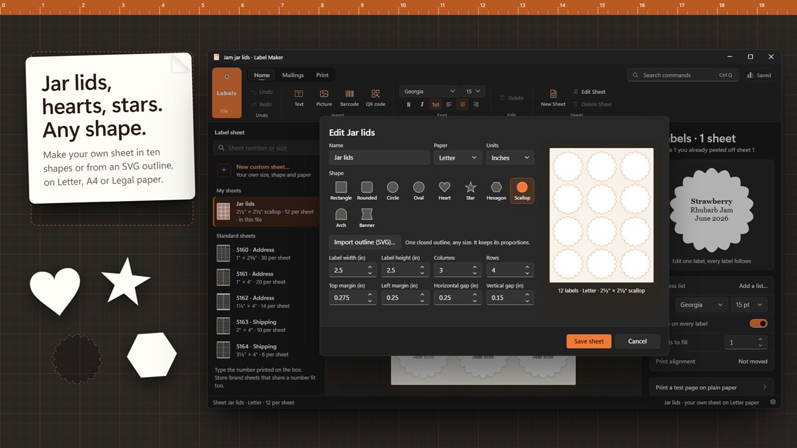Expand the Labels File menu
The height and width of the screenshot is (448, 797).
coord(227,111)
